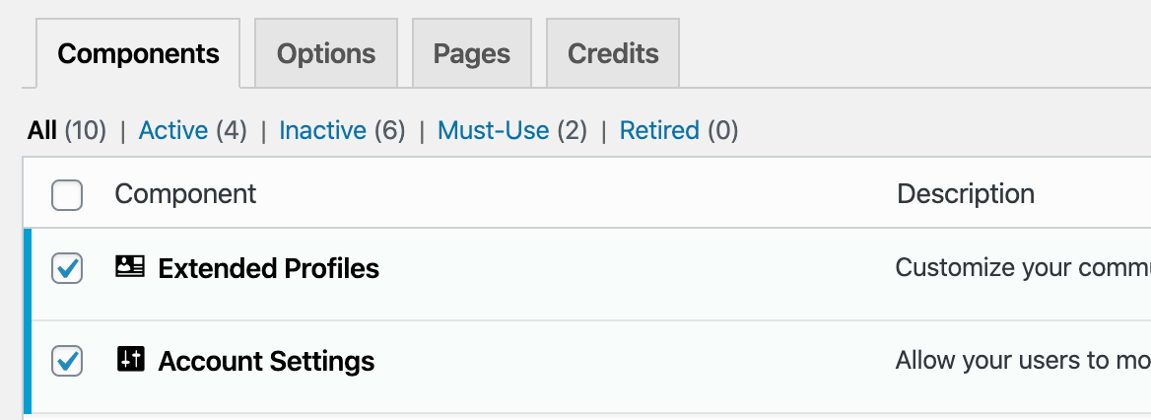Click the Extended Profiles ID card icon
The height and width of the screenshot is (420, 1151).
pyautogui.click(x=130, y=266)
